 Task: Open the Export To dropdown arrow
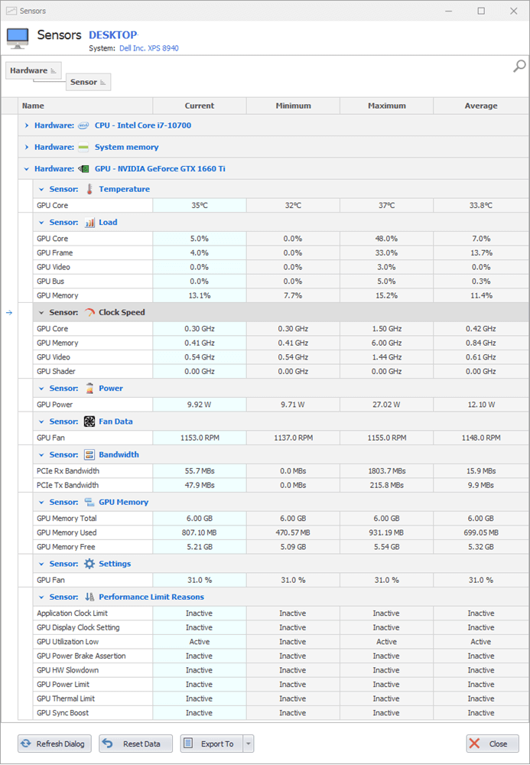[249, 744]
